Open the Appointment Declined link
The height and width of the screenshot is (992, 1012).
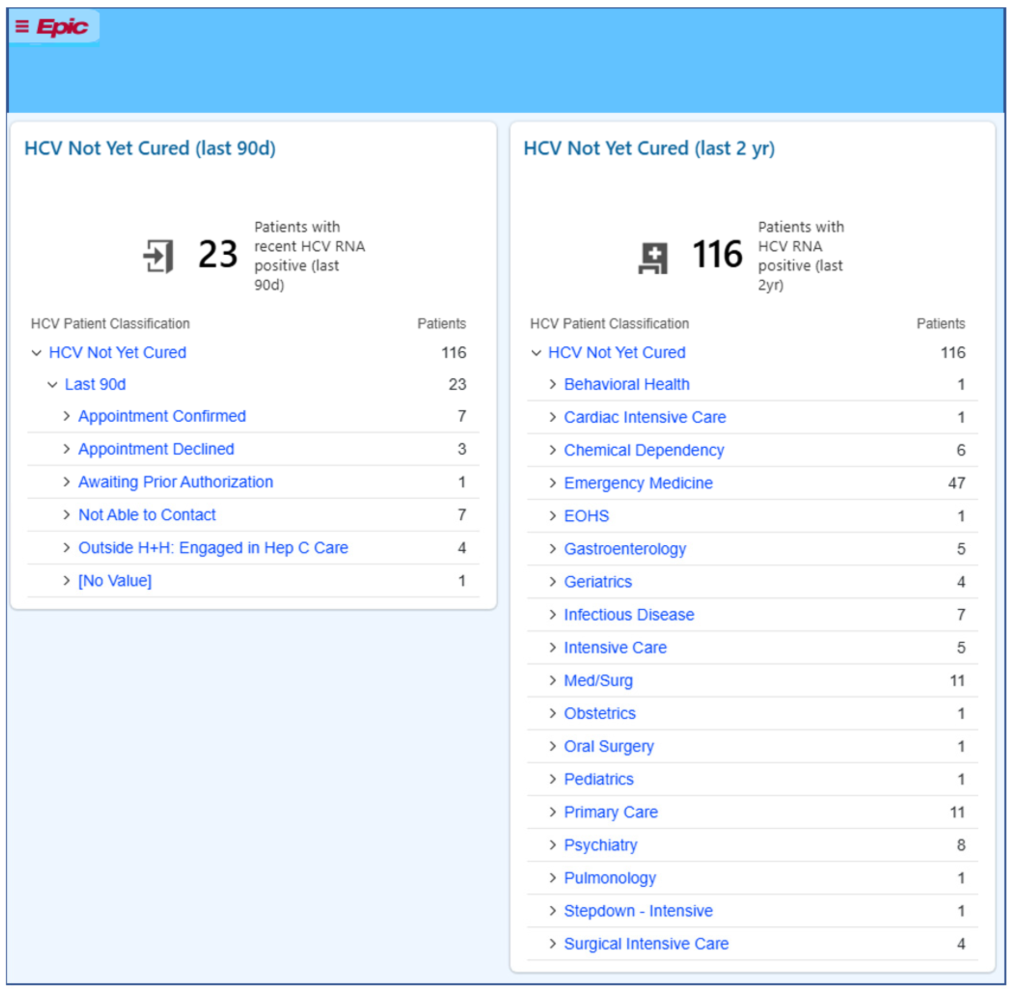click(156, 449)
